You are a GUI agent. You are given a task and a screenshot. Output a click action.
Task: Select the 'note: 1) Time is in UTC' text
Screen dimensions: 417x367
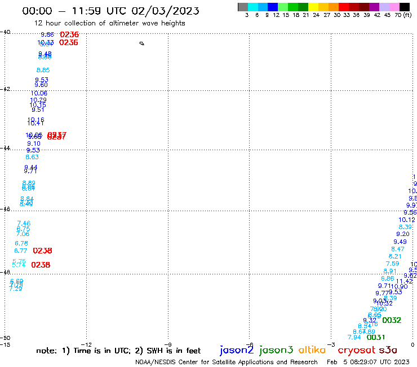click(83, 351)
